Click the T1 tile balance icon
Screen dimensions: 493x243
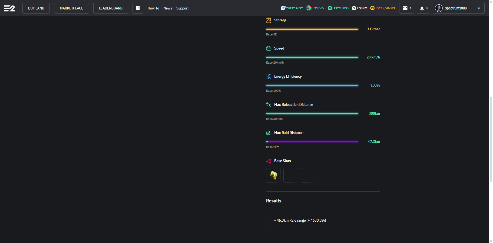[x=283, y=8]
